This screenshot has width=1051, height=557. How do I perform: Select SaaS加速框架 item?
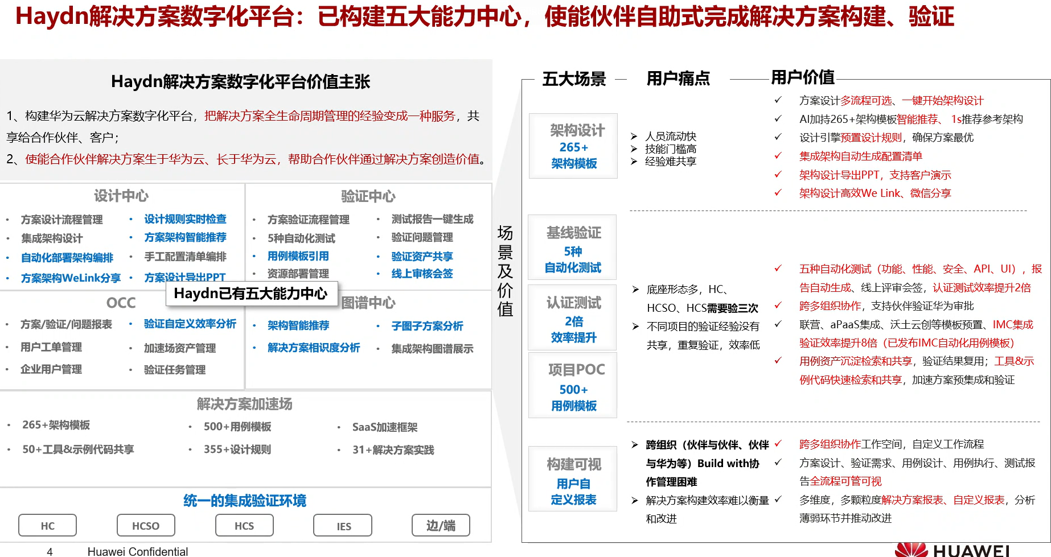tap(385, 427)
